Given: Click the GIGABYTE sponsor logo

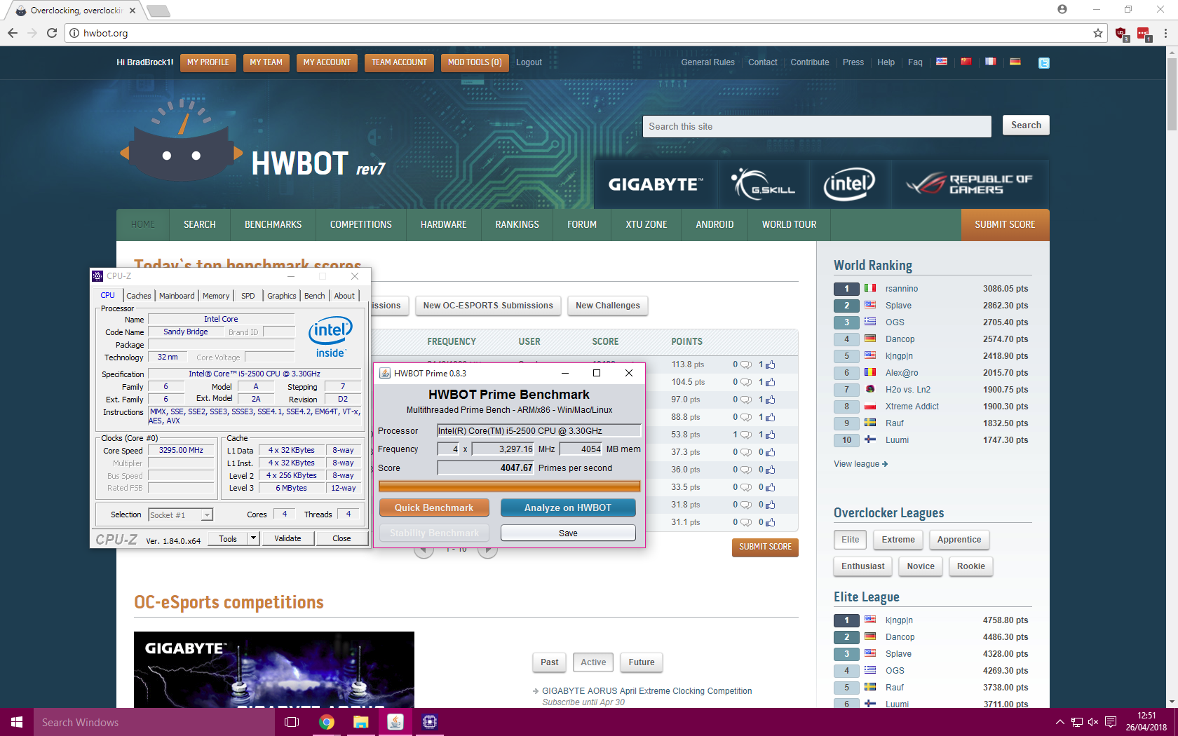Looking at the screenshot, I should click(x=656, y=184).
